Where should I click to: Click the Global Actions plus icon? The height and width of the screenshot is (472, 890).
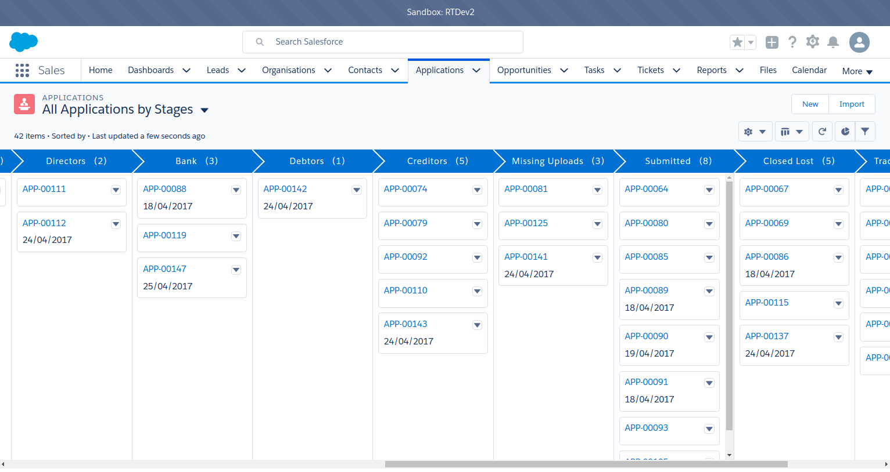[772, 42]
